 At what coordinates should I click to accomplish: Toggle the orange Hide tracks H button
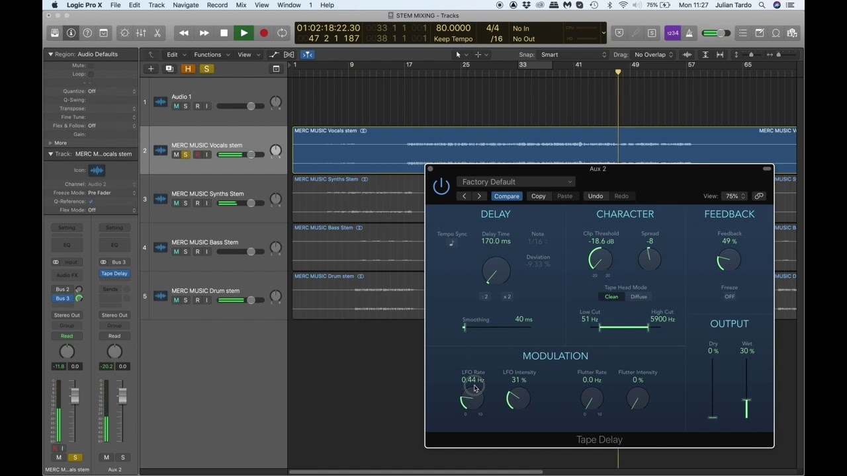(188, 69)
